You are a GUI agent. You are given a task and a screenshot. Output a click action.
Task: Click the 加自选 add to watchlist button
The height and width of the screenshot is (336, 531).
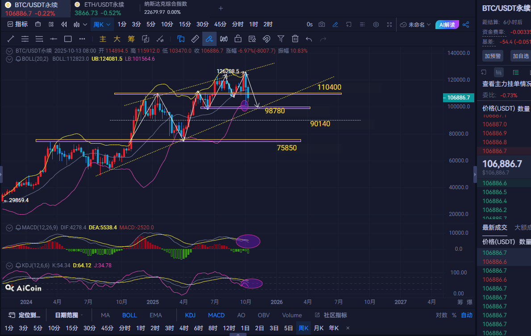pos(520,56)
